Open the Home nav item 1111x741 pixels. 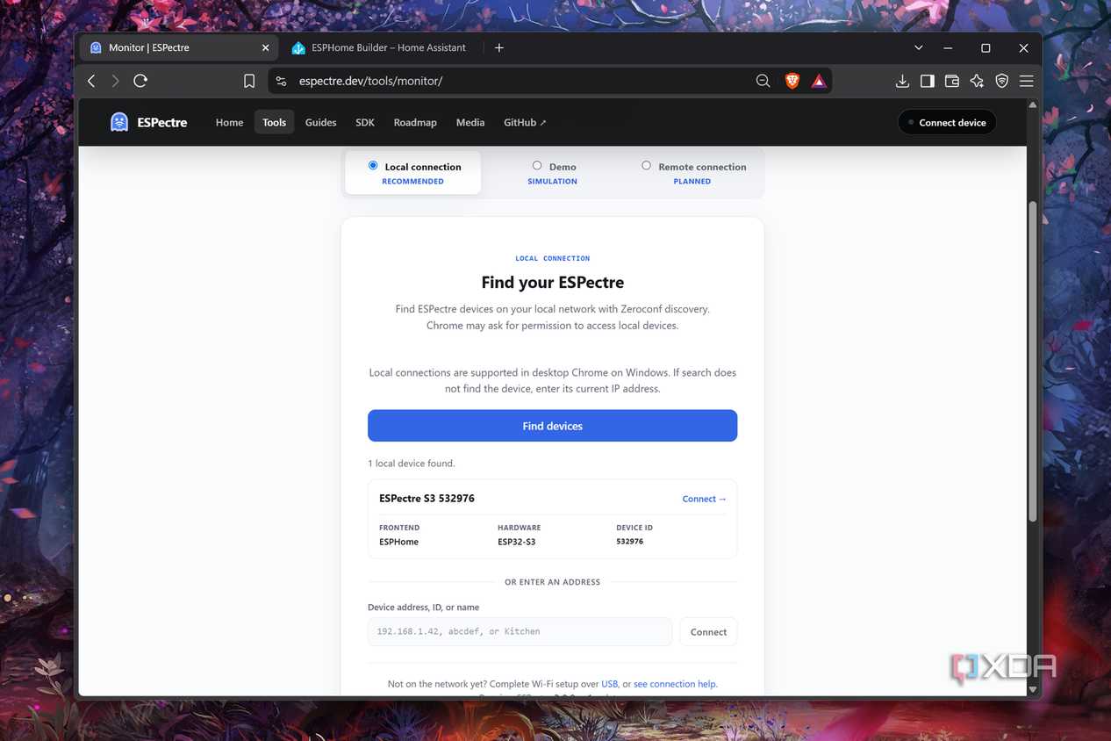pyautogui.click(x=229, y=122)
